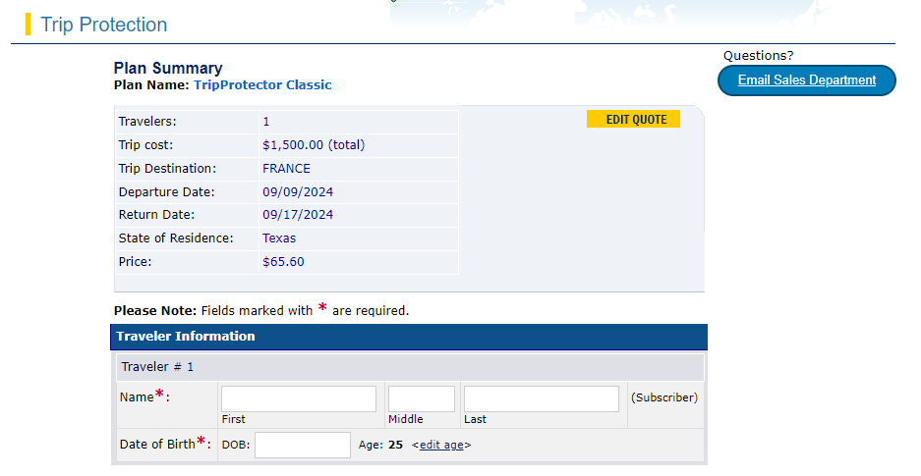Click the Email Sales Department button

point(806,80)
